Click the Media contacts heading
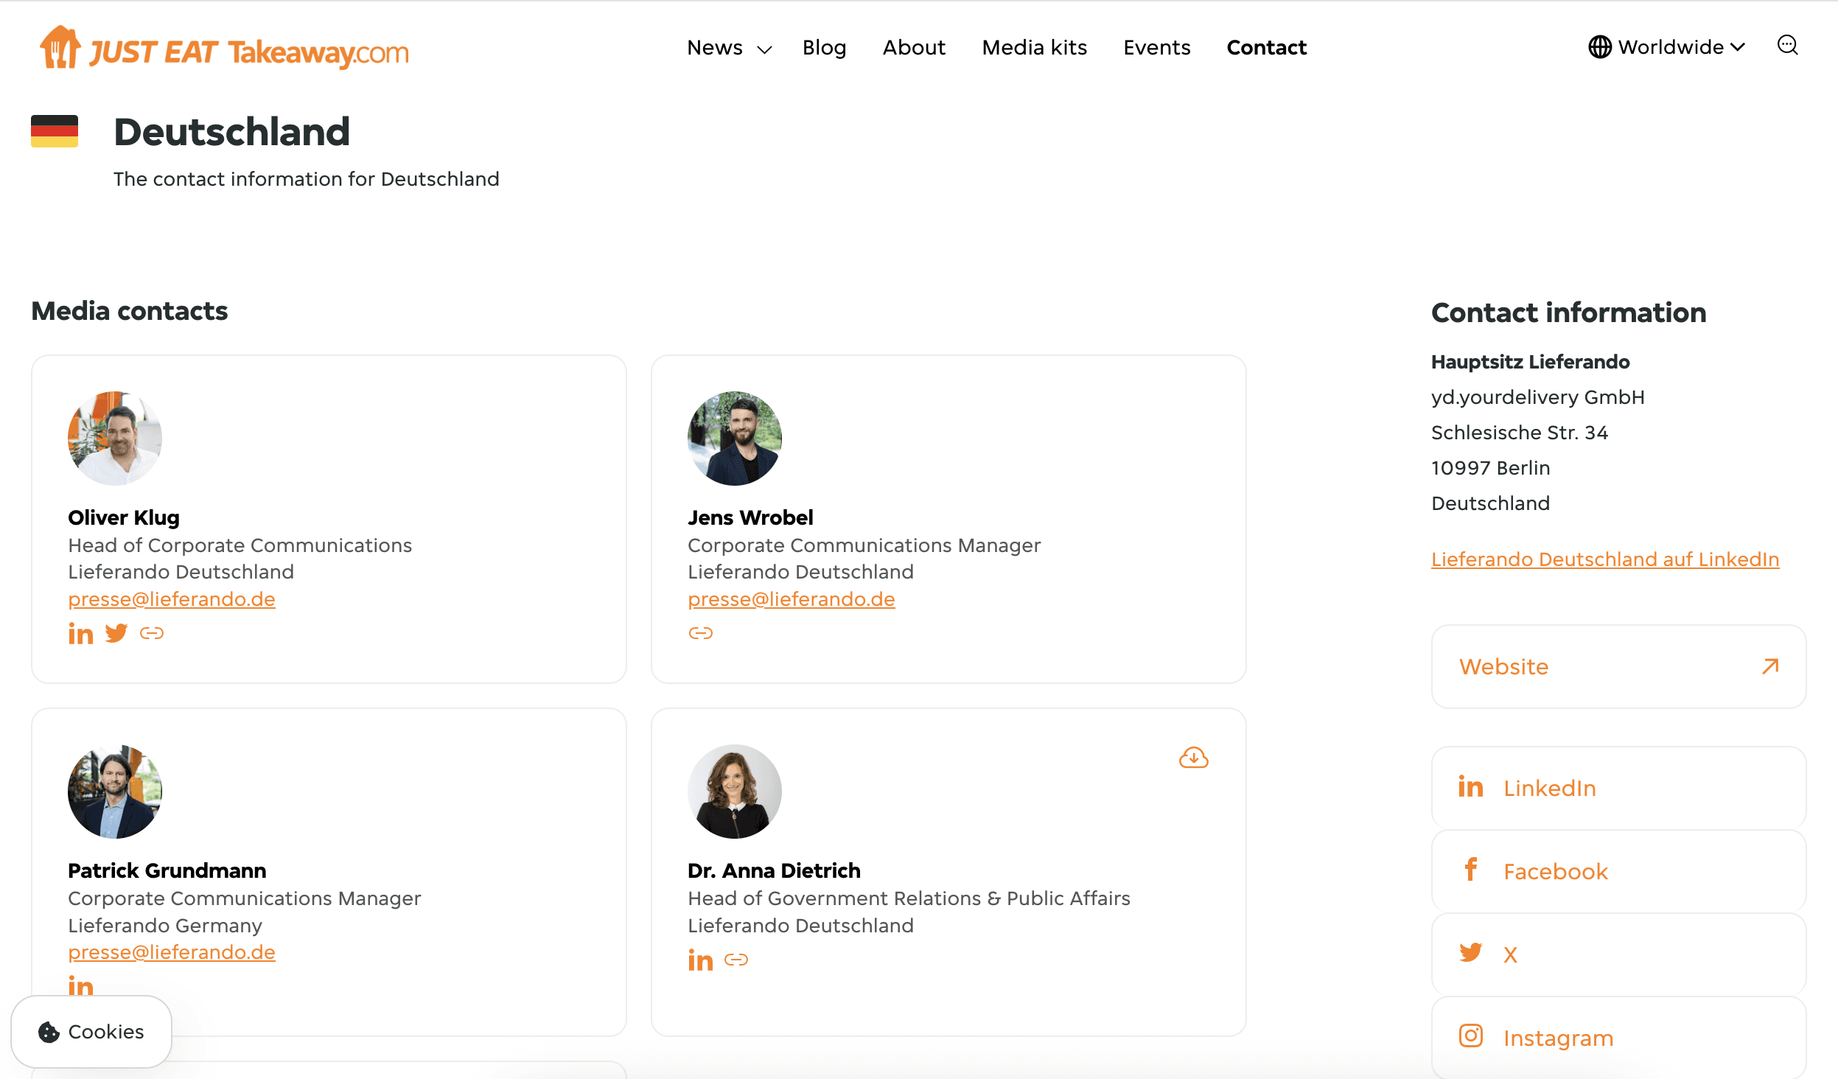 click(x=130, y=311)
